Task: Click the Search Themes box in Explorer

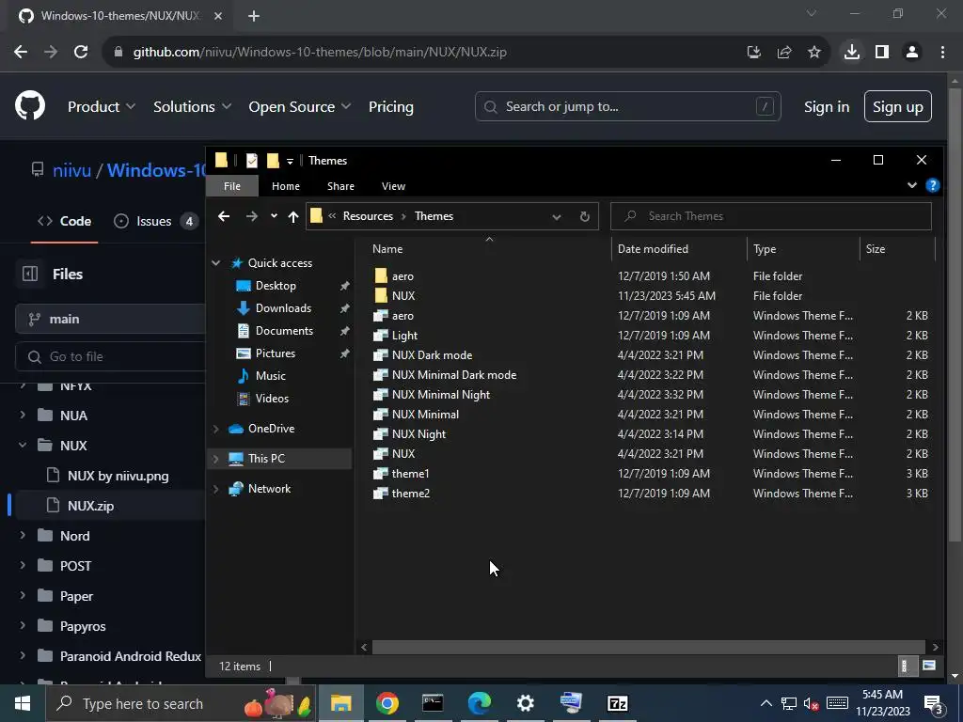Action: (x=771, y=216)
